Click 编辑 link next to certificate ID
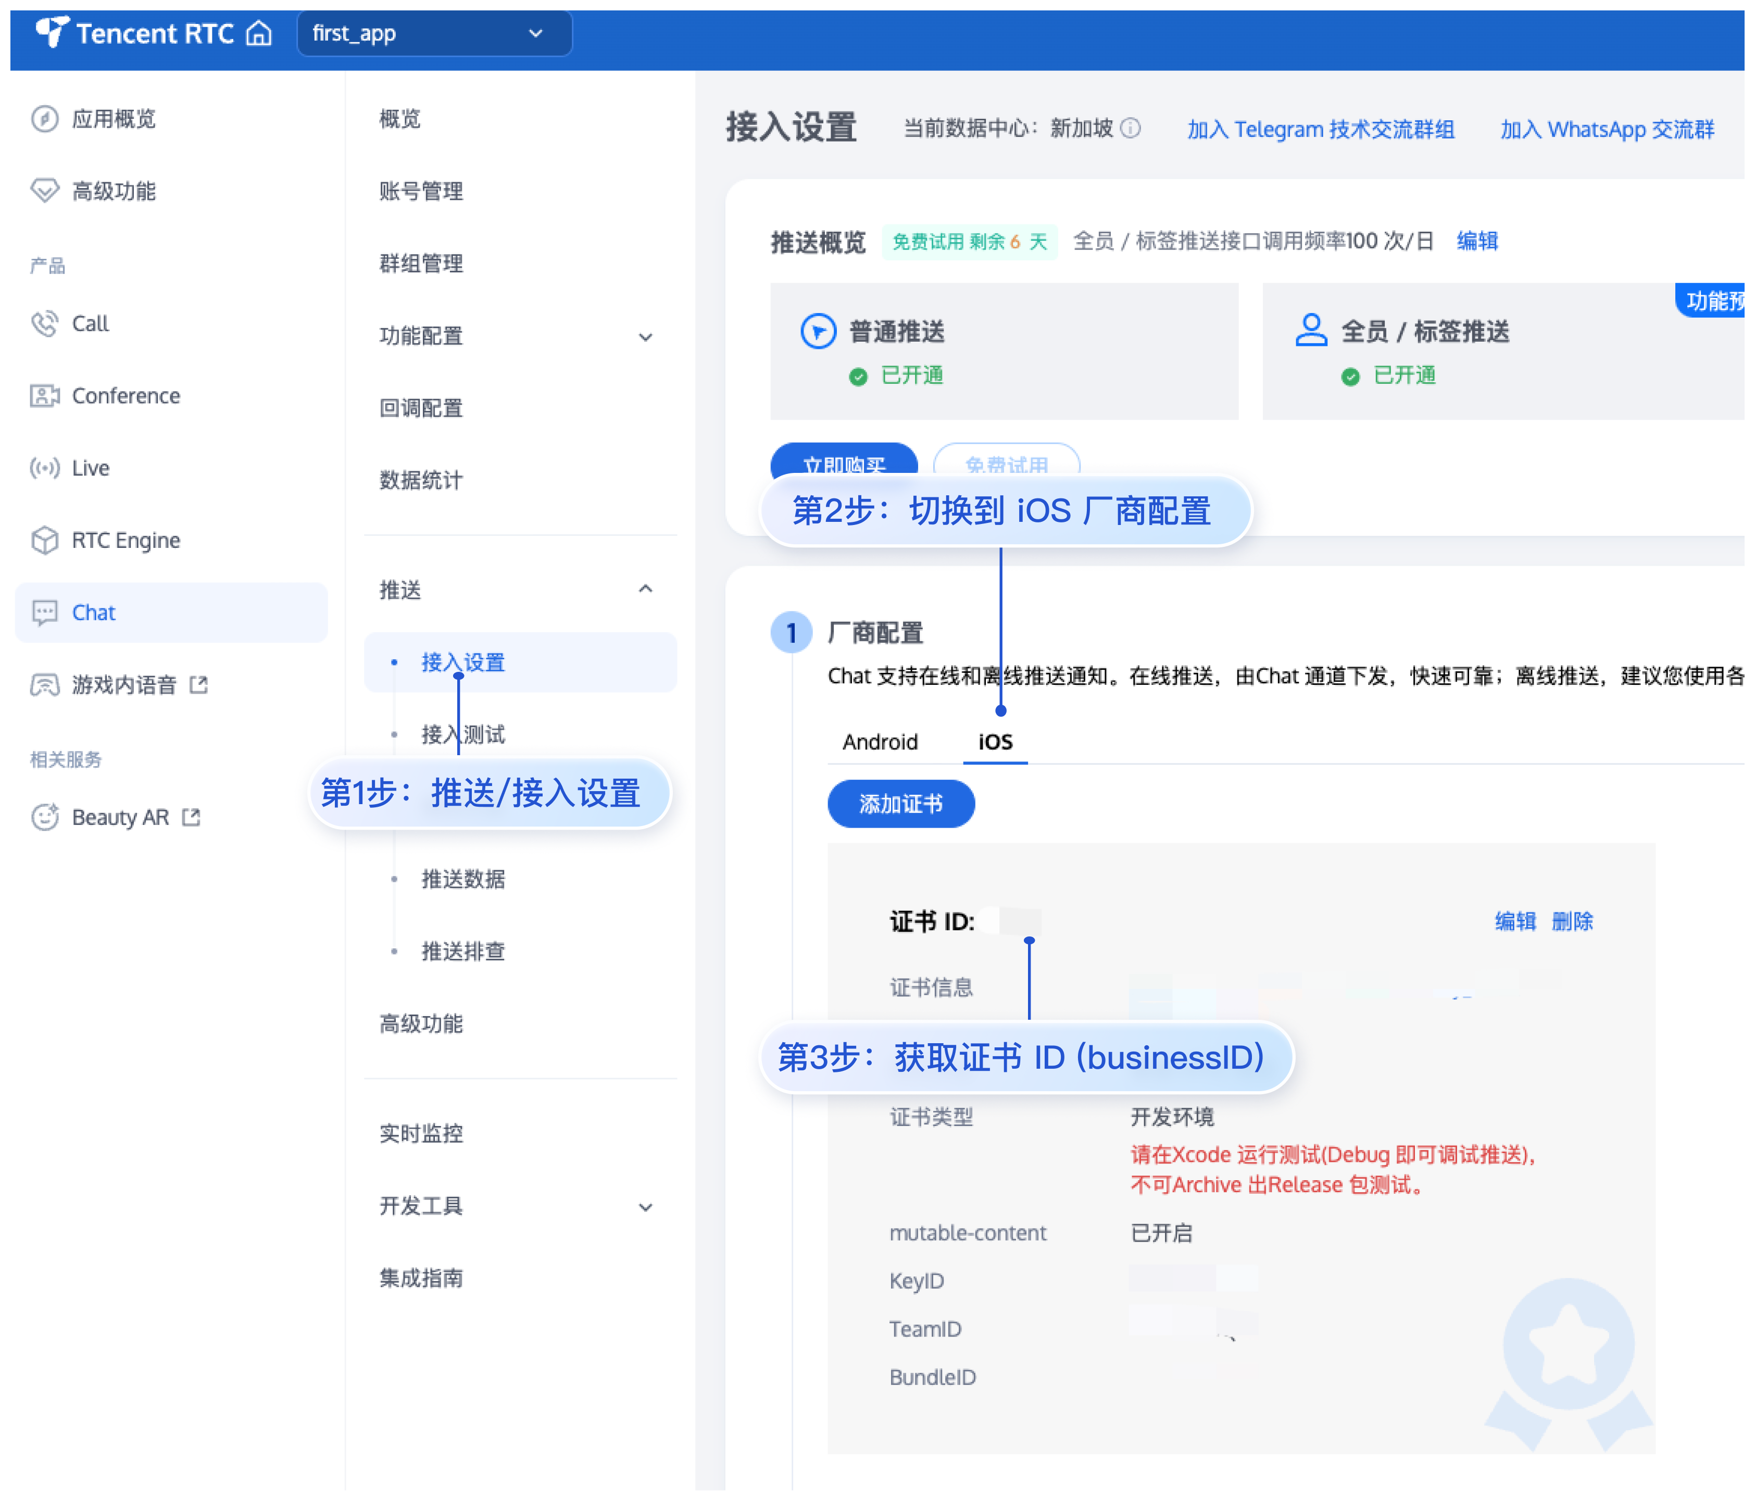Screen dimensions: 1755x1501 click(1514, 921)
